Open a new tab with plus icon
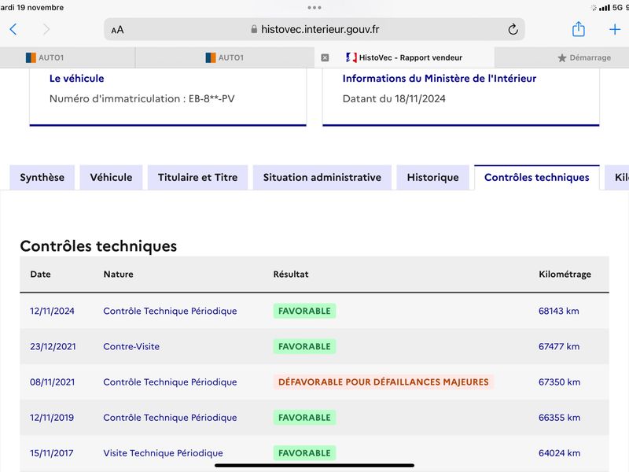Viewport: 629px width, 472px height. (x=615, y=29)
